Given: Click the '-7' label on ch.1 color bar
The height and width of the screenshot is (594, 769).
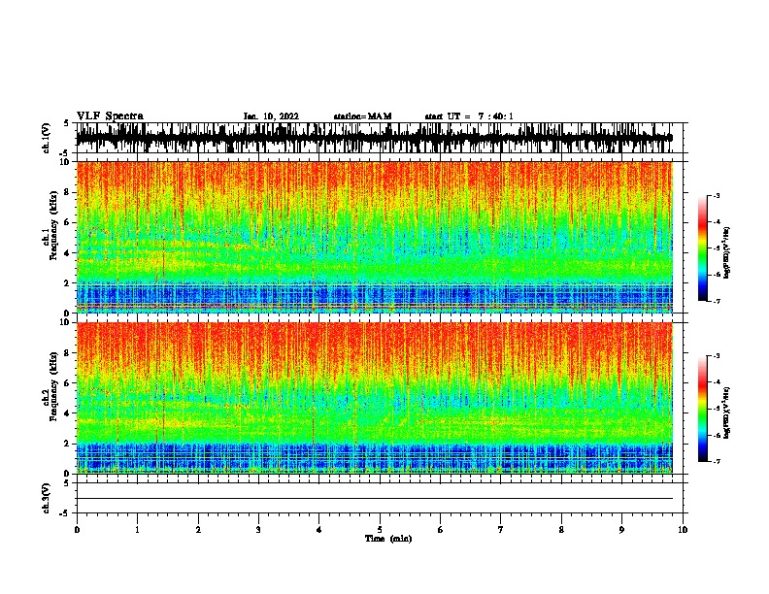Looking at the screenshot, I should pyautogui.click(x=717, y=301).
